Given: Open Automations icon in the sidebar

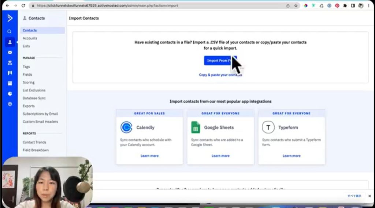Looking at the screenshot, I should (x=10, y=63).
